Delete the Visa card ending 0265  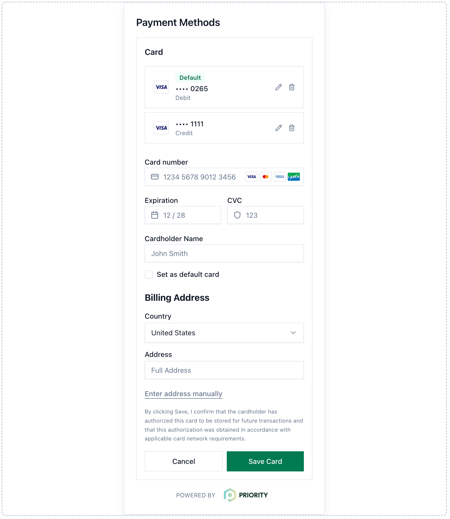292,87
